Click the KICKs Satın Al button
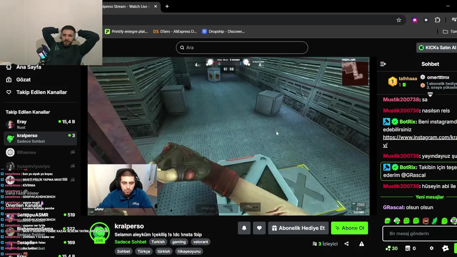This screenshot has height=257, width=457. [x=437, y=47]
